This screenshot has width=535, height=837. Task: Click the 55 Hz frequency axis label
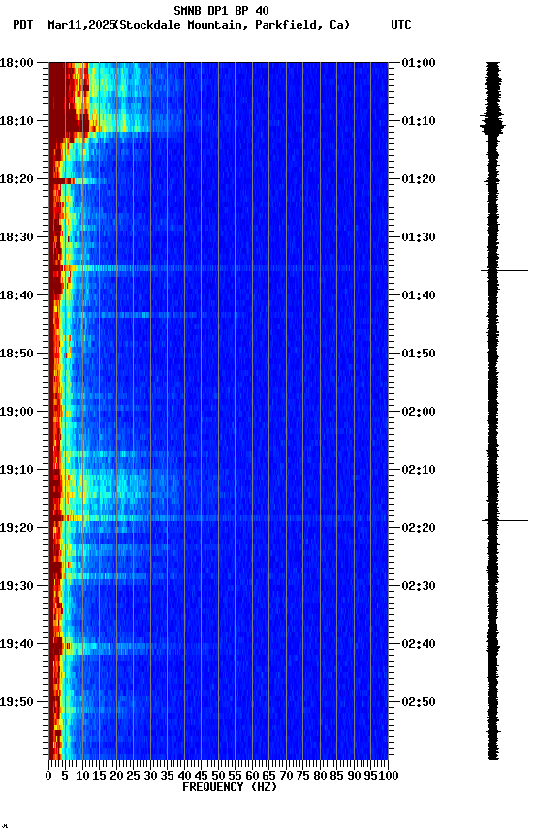click(x=235, y=776)
